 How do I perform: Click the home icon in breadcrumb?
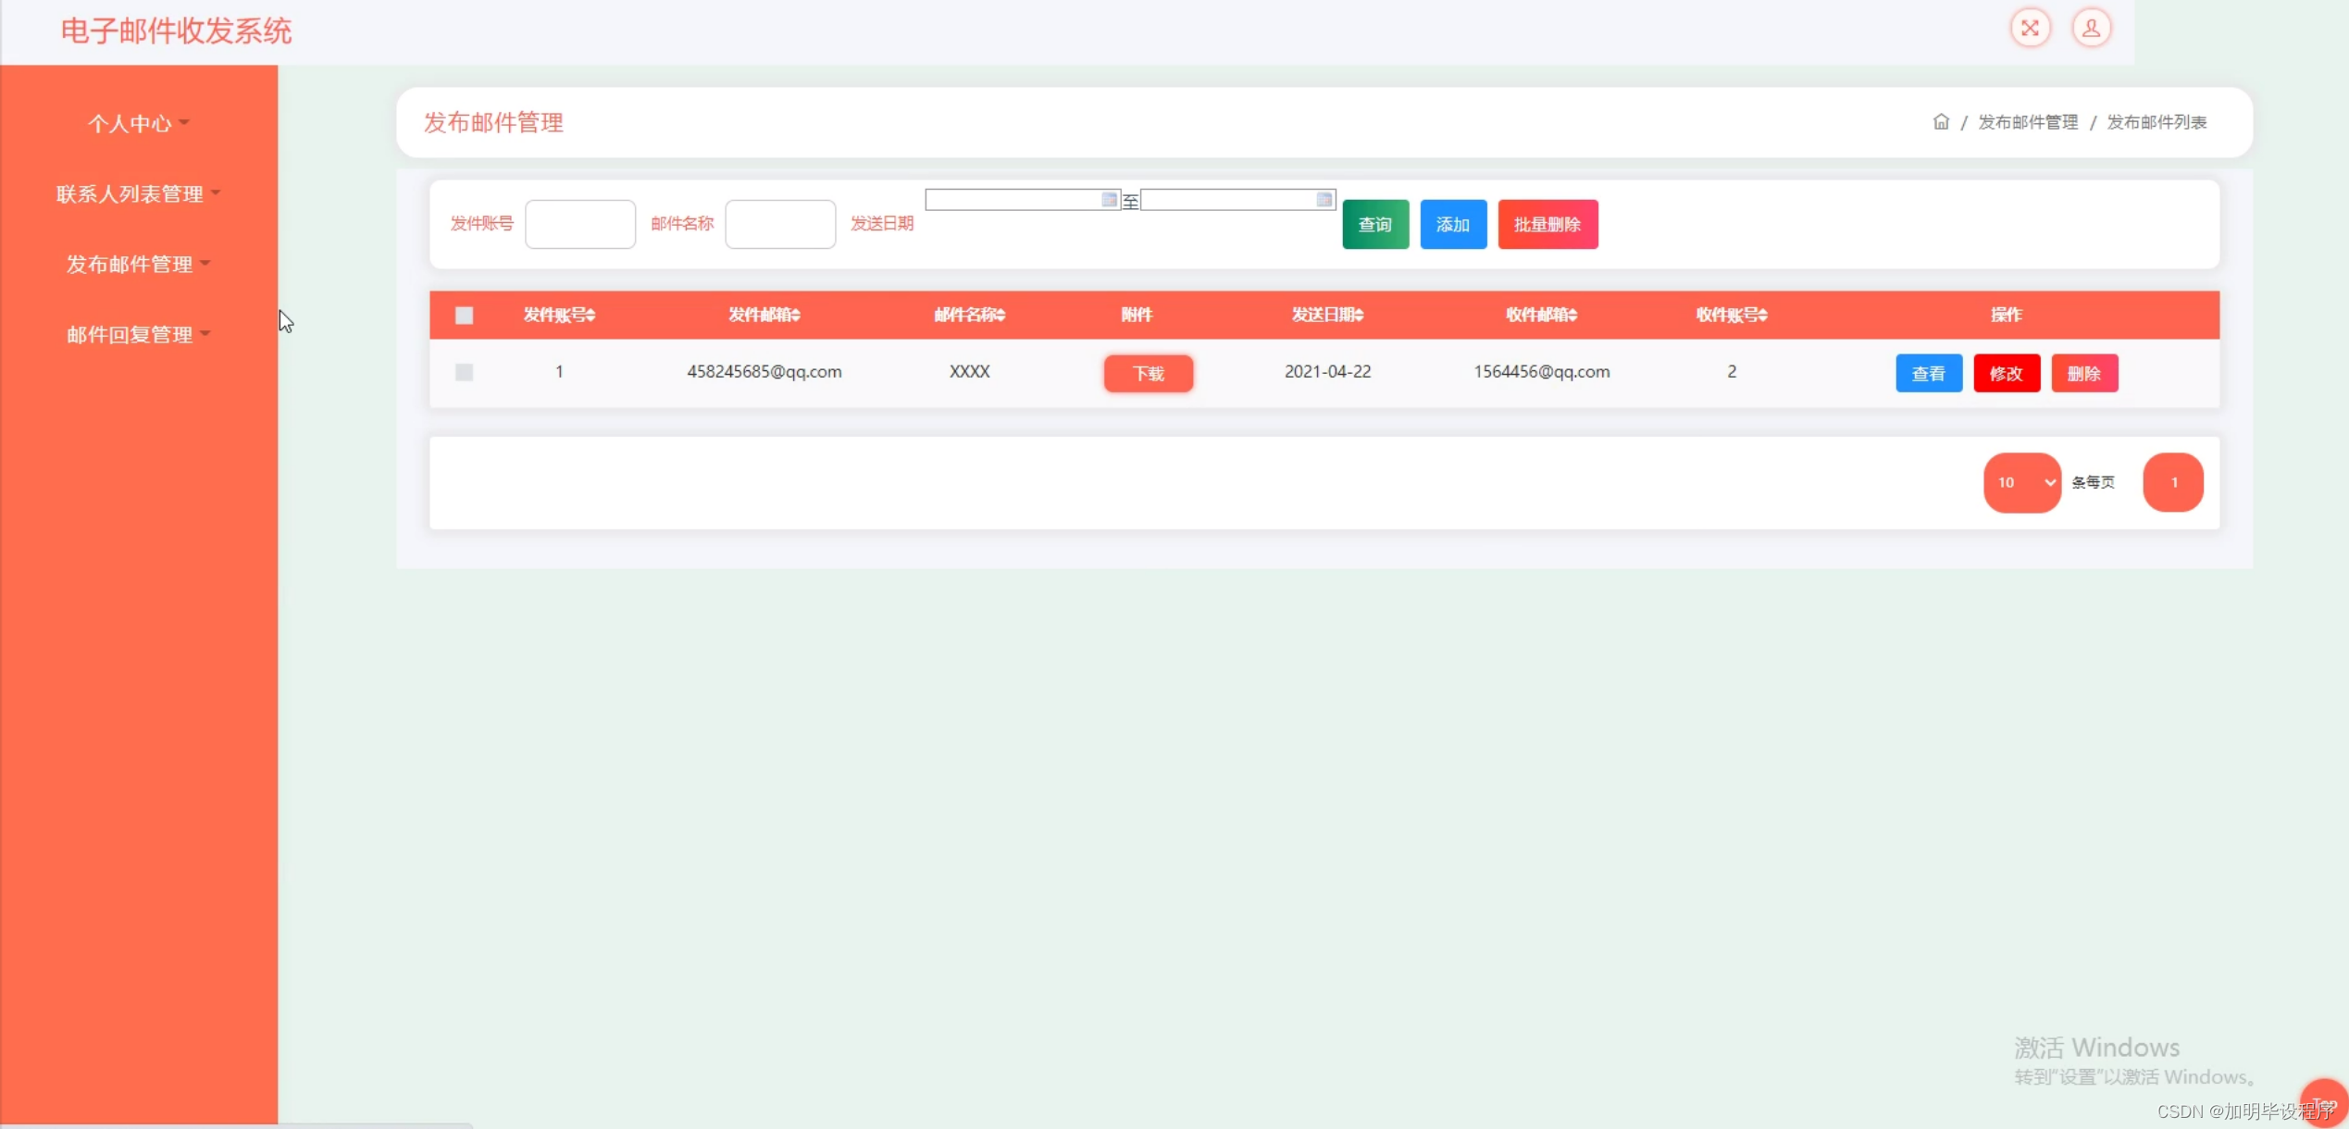(x=1941, y=121)
